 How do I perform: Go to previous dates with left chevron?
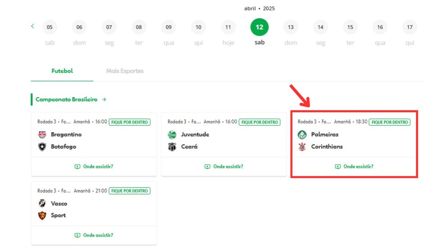pyautogui.click(x=32, y=26)
